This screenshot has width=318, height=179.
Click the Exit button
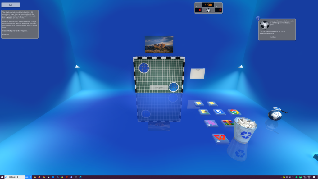[10, 5]
